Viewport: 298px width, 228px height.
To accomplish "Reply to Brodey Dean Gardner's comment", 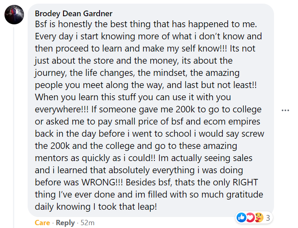I will coord(65,223).
